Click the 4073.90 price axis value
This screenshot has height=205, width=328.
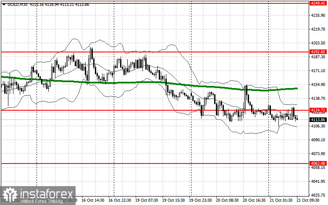click(x=318, y=153)
